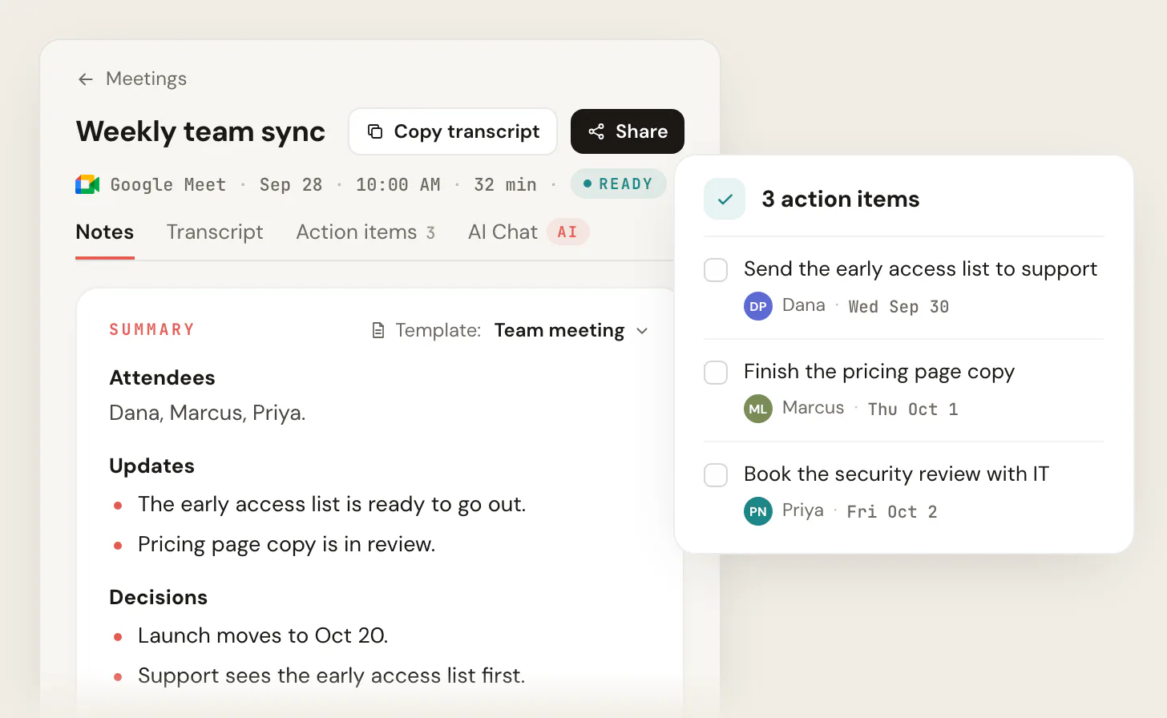Click the Decisions heading
The height and width of the screenshot is (718, 1167).
pyautogui.click(x=158, y=598)
